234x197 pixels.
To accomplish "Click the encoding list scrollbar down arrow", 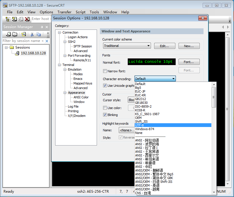I will (x=214, y=192).
